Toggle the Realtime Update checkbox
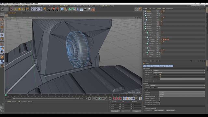208x117 pixels. click(x=155, y=108)
